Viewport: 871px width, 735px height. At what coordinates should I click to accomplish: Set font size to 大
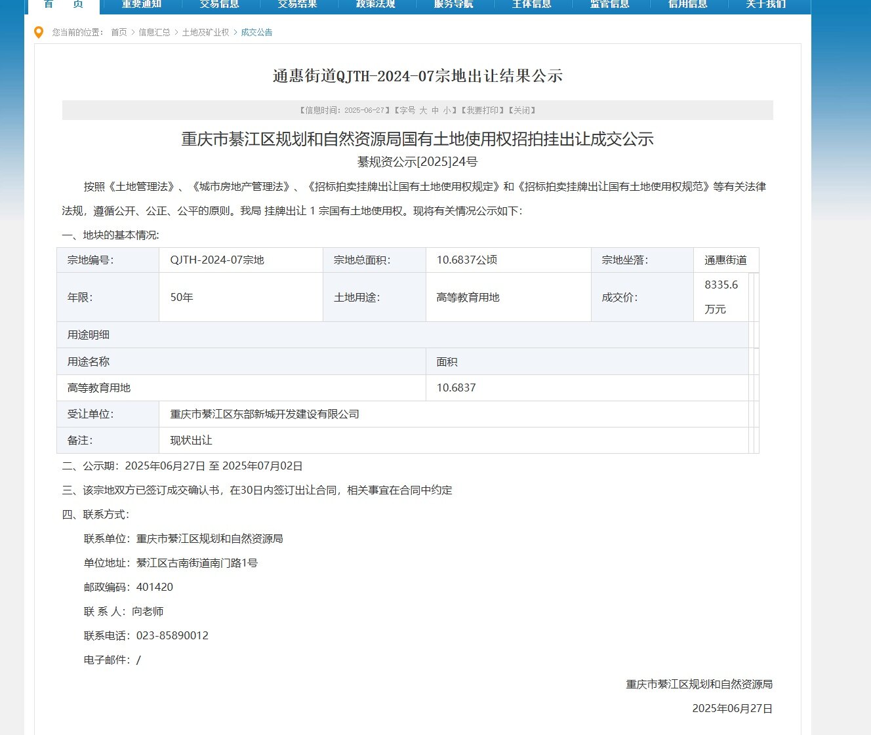pos(423,111)
